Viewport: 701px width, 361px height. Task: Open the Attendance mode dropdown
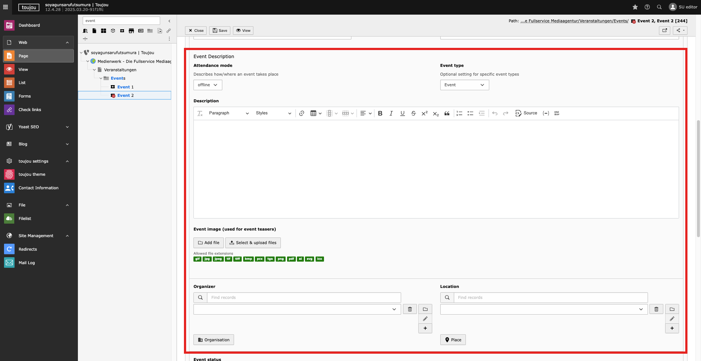207,85
